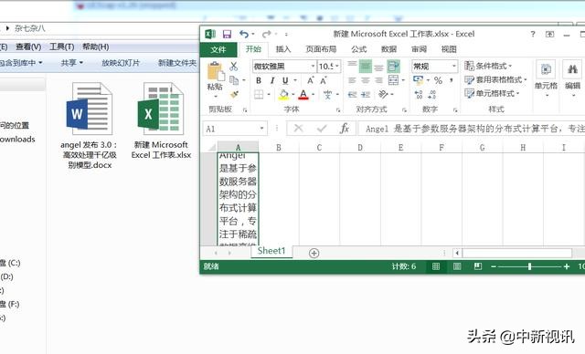The width and height of the screenshot is (585, 354).
Task: Click the Merge and Center icon
Action: [393, 80]
